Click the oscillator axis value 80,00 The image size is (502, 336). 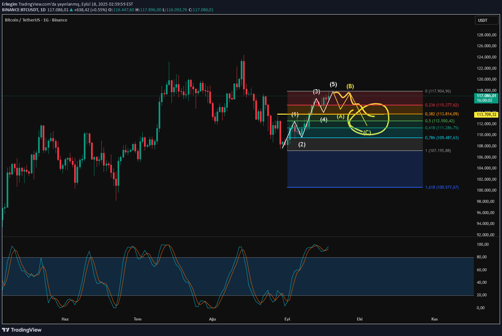(481, 257)
